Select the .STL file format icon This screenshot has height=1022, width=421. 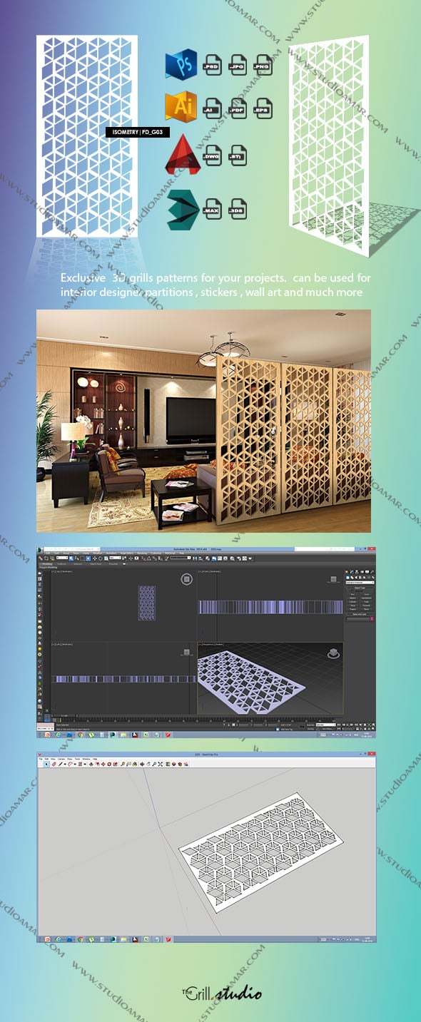click(x=238, y=154)
